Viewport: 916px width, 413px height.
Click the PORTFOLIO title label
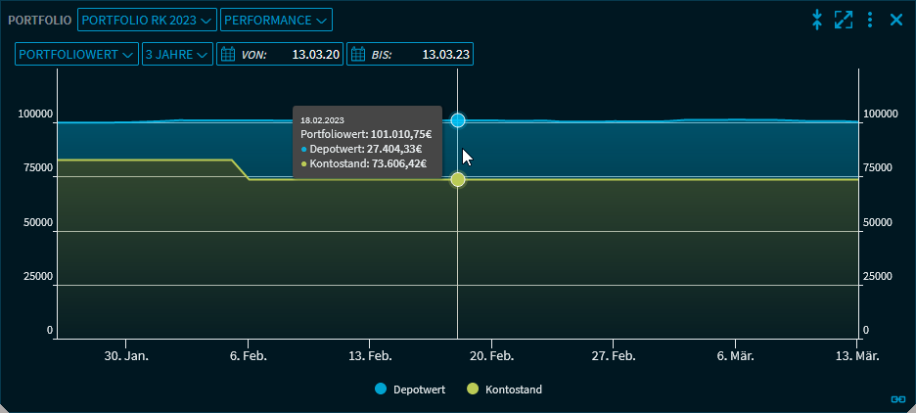point(39,20)
